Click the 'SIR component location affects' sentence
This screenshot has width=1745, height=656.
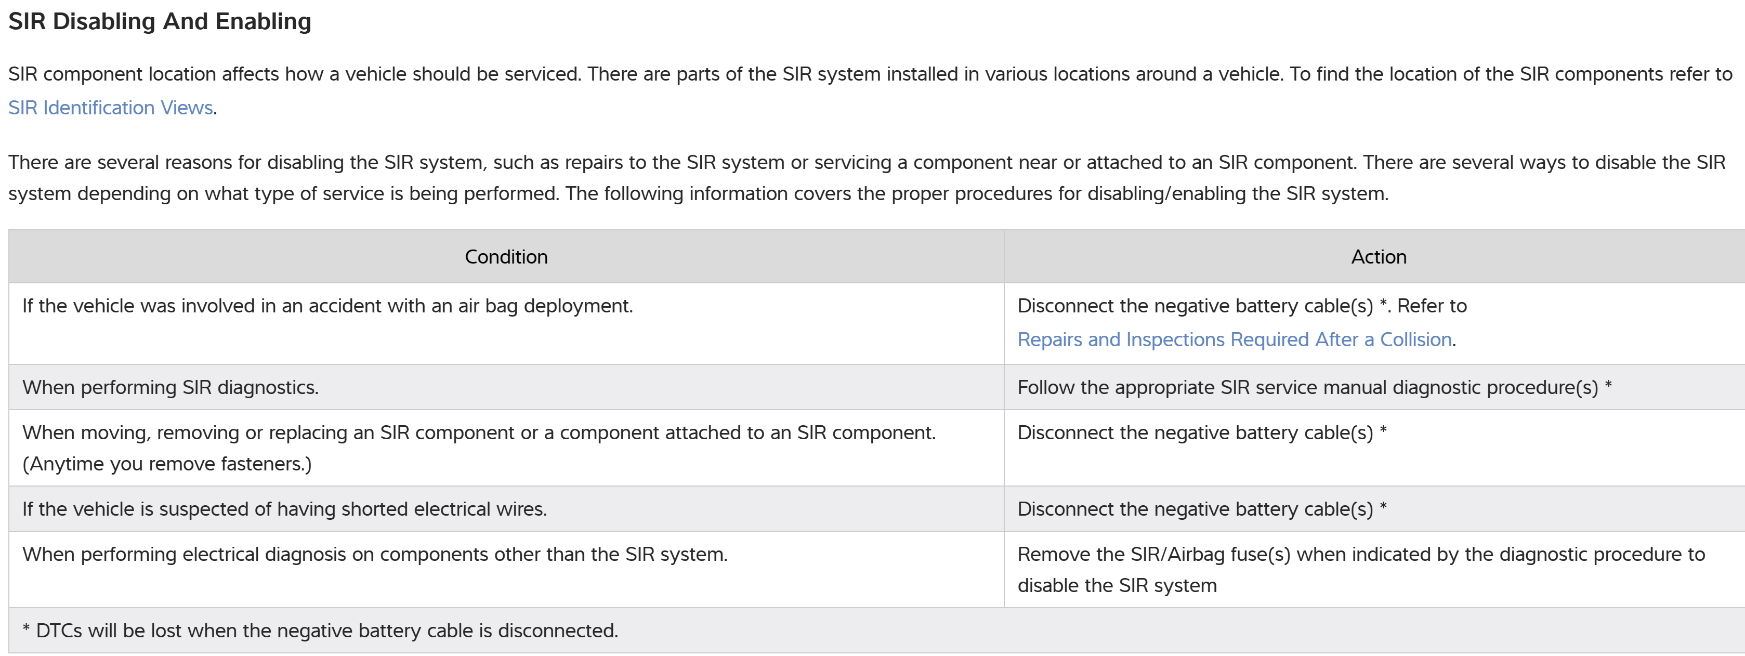pyautogui.click(x=295, y=74)
